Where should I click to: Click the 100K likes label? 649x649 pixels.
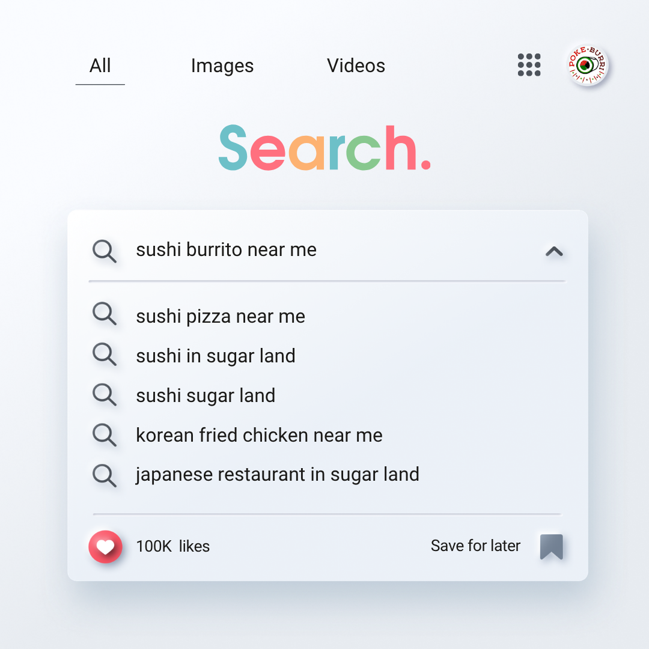[x=173, y=546]
